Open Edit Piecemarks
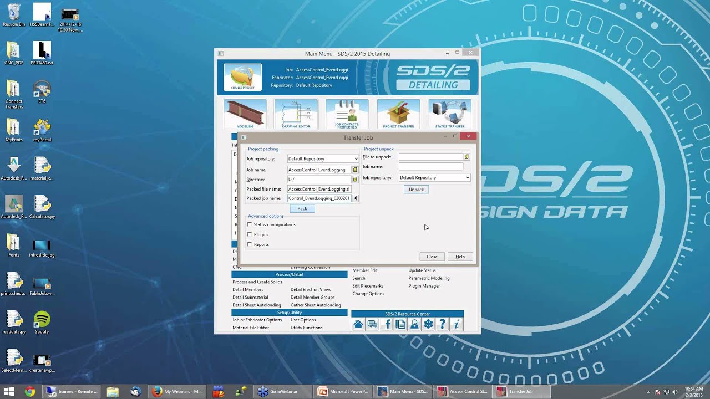Viewport: 710px width, 399px height. click(368, 286)
